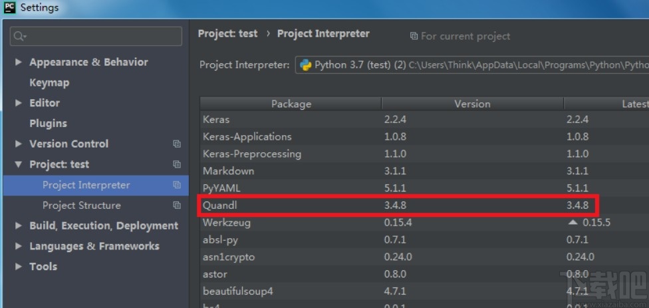
Task: Expand the Appearance & Behavior section
Action: (x=19, y=63)
